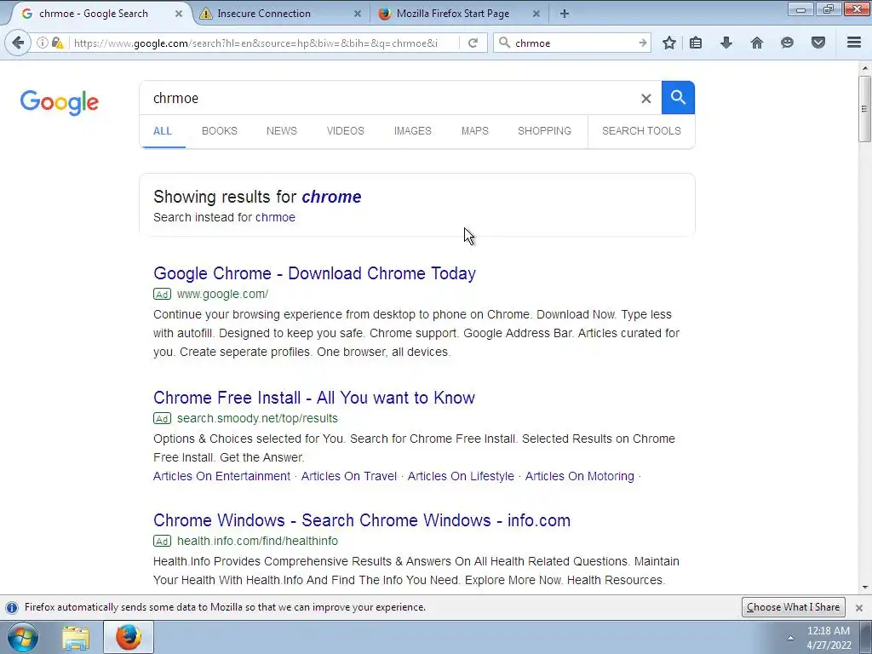The height and width of the screenshot is (654, 872).
Task: Click the Firefox search box containing chrmoe
Action: (x=573, y=43)
